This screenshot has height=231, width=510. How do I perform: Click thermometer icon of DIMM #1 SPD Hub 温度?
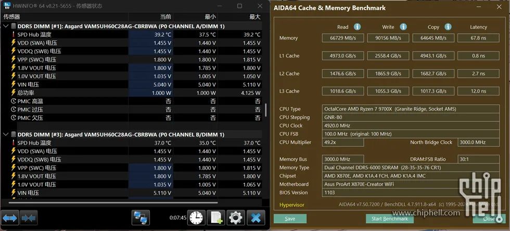14,34
